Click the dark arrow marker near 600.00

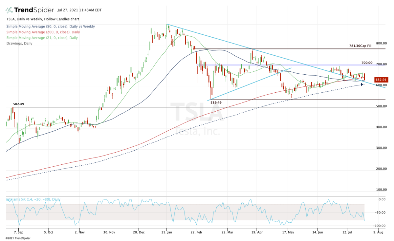(362, 84)
